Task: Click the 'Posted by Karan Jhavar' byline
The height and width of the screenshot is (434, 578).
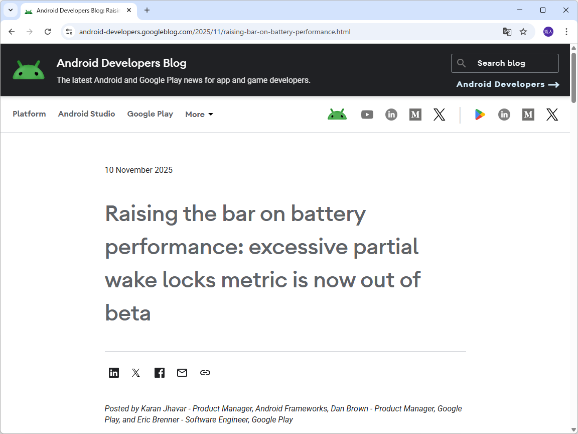Action: click(283, 414)
